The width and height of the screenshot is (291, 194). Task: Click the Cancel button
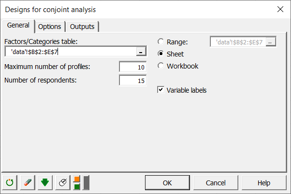point(216,183)
